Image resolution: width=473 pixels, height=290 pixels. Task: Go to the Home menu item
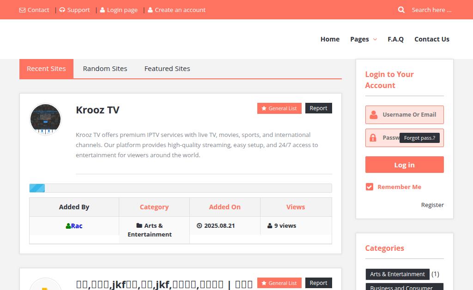(x=330, y=39)
